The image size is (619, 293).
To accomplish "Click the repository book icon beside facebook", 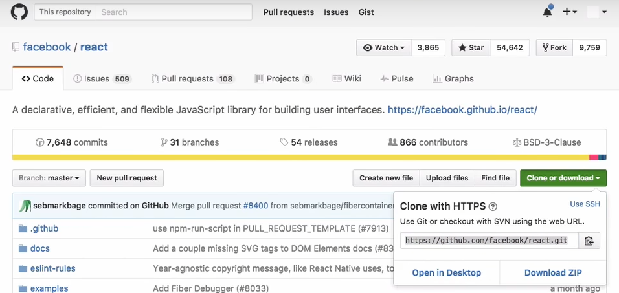I will coord(16,47).
